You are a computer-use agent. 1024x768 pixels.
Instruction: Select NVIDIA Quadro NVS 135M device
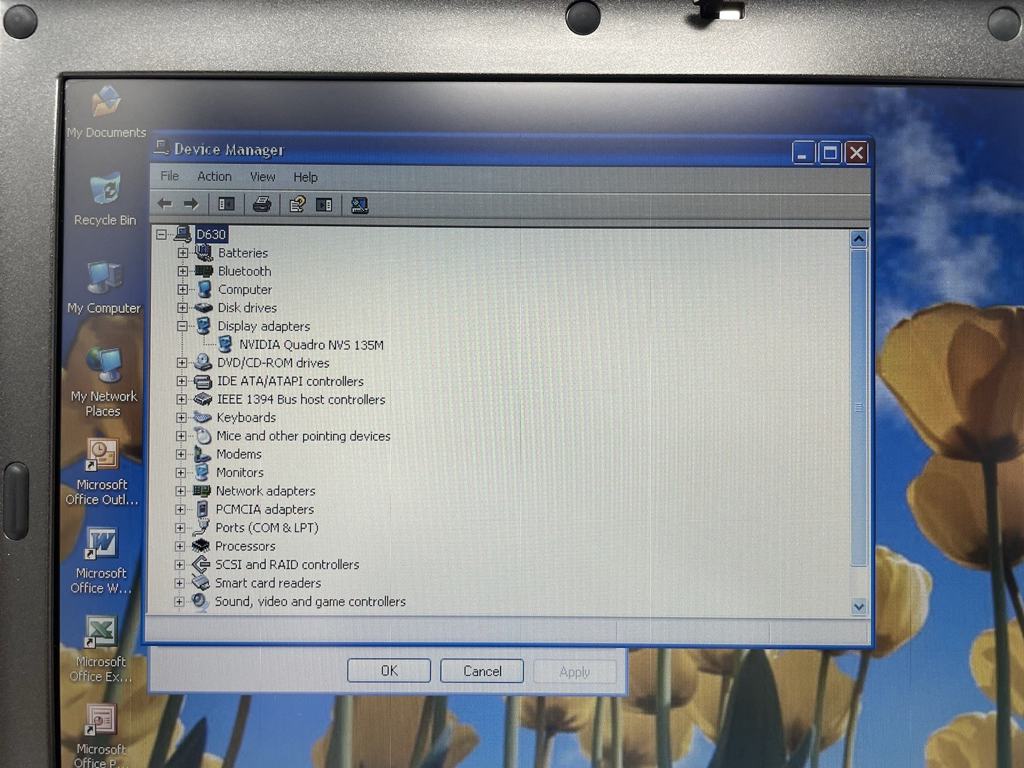click(311, 345)
